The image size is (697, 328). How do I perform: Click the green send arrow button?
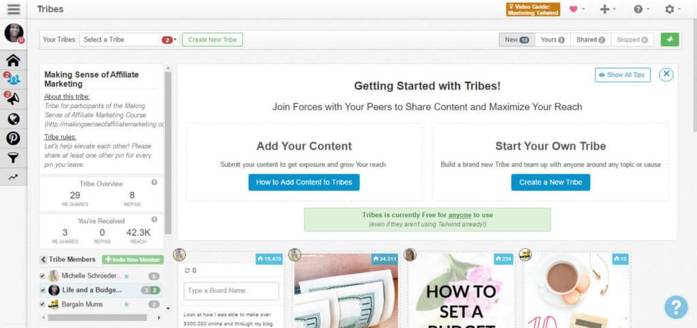click(x=670, y=39)
